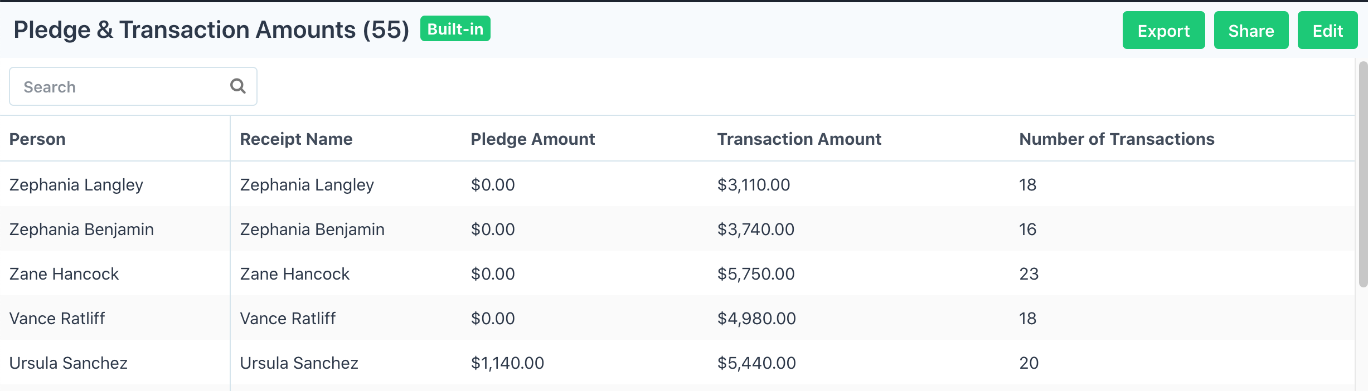Open Zephania Benjamin person entry
Image resolution: width=1368 pixels, height=391 pixels.
pyautogui.click(x=81, y=229)
